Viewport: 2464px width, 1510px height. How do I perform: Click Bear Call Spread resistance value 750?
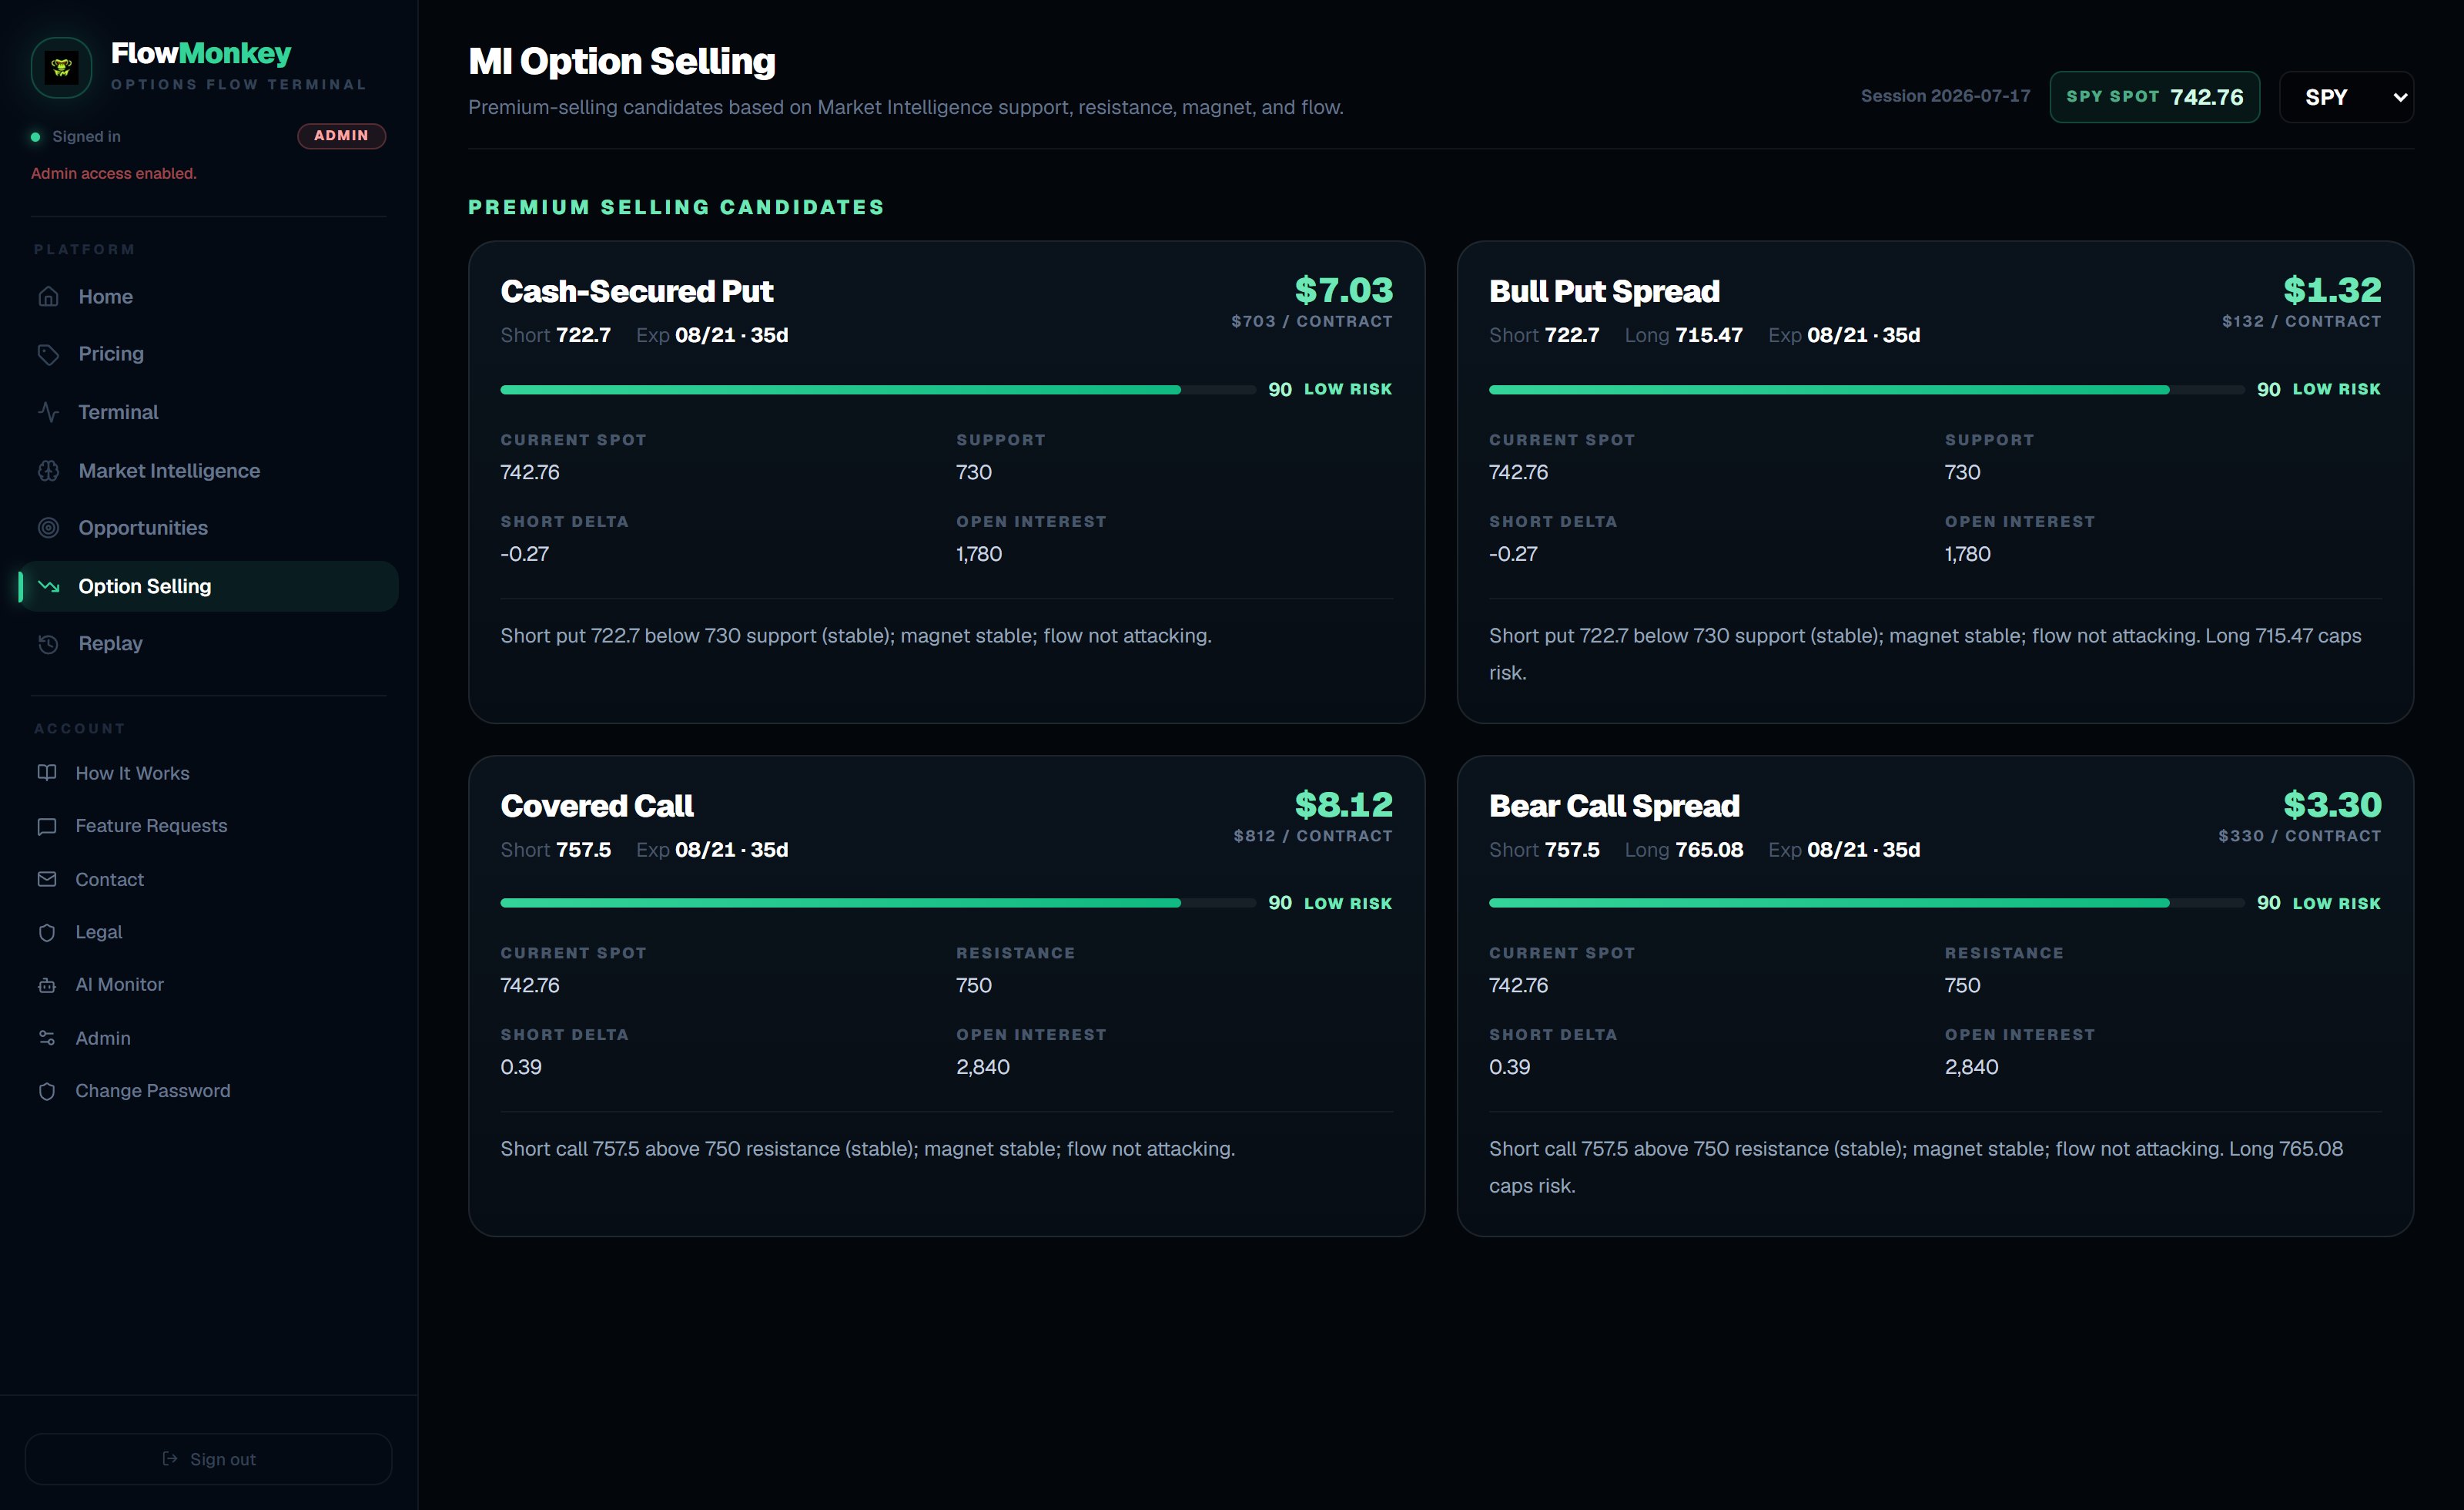tap(1962, 985)
